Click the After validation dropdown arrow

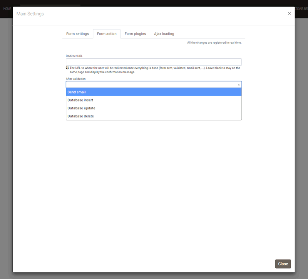[x=239, y=85]
